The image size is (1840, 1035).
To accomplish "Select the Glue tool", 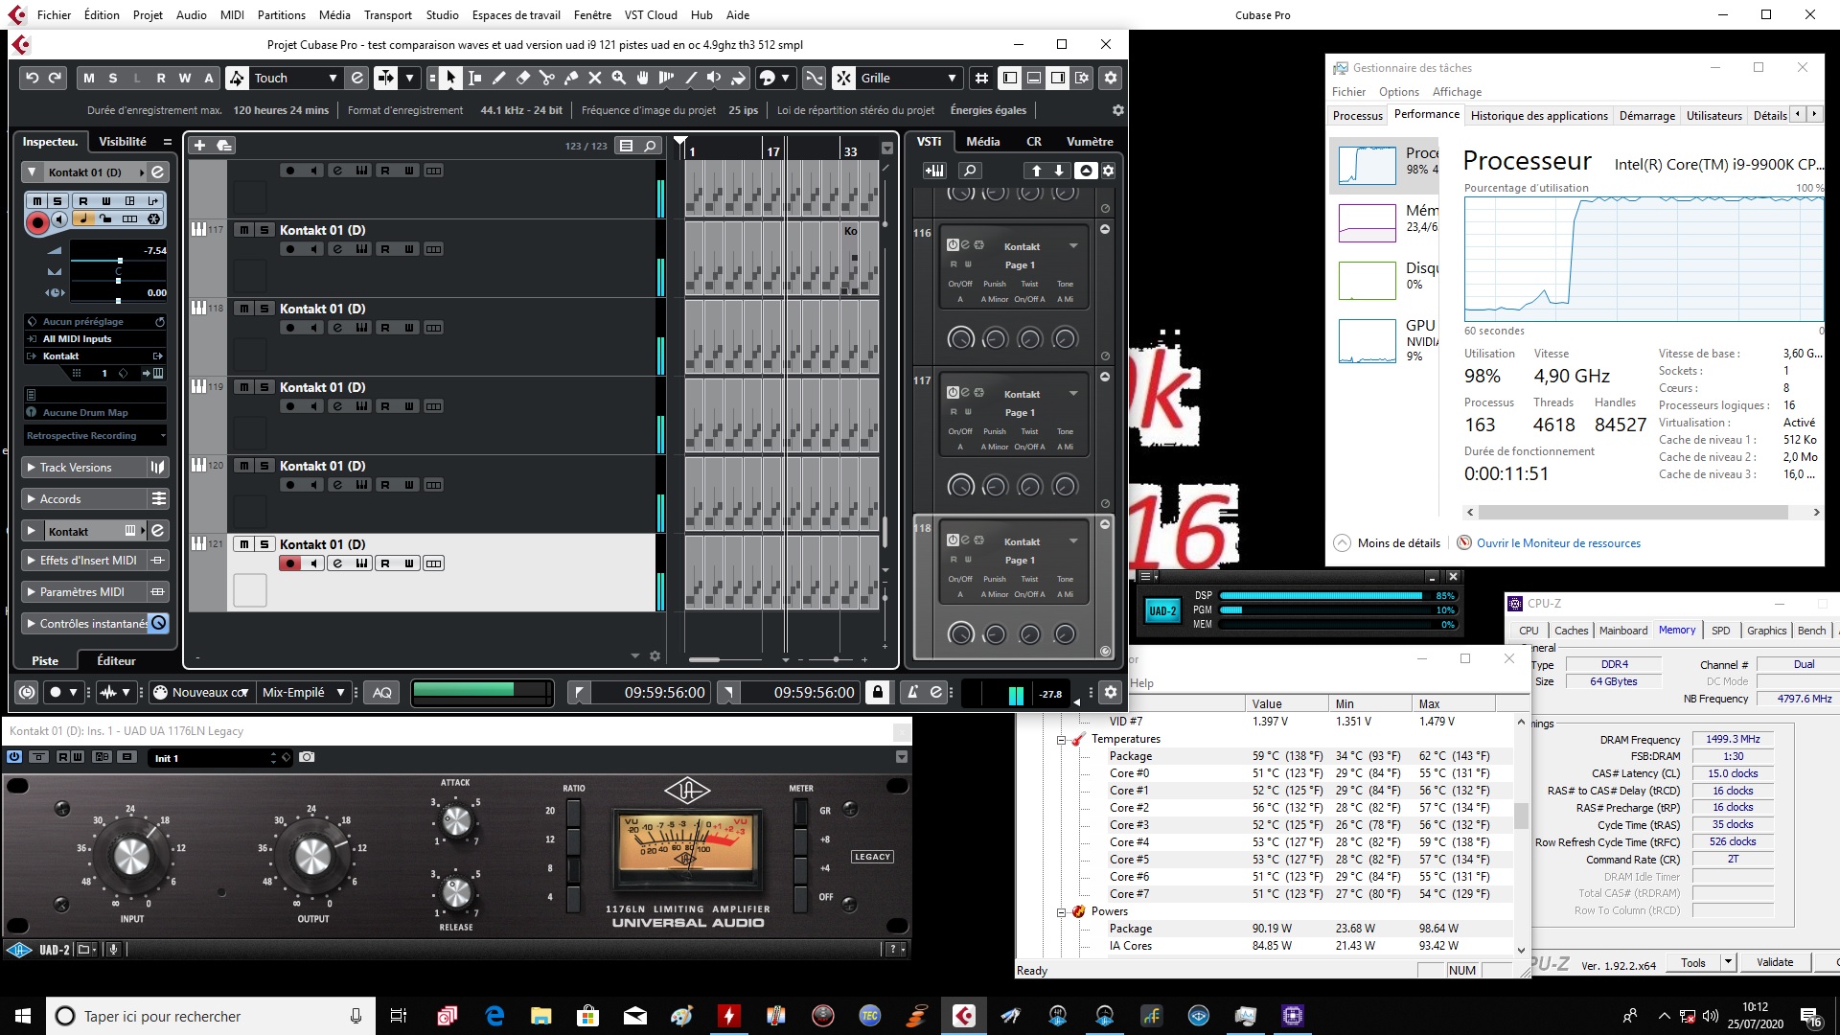I will click(x=572, y=78).
